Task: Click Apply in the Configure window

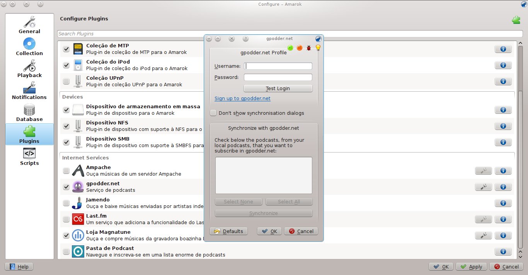Action: (x=471, y=267)
